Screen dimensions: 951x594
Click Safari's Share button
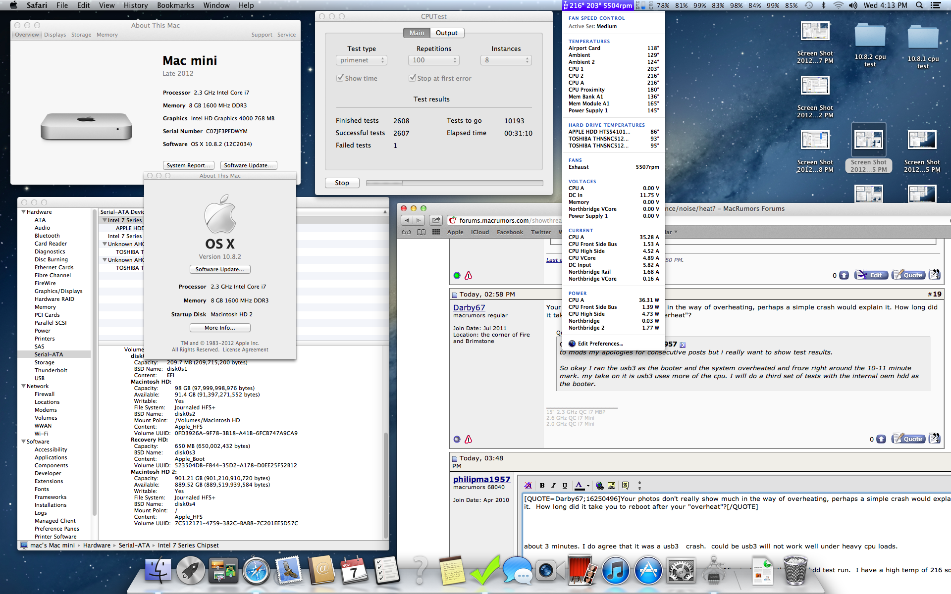point(436,220)
